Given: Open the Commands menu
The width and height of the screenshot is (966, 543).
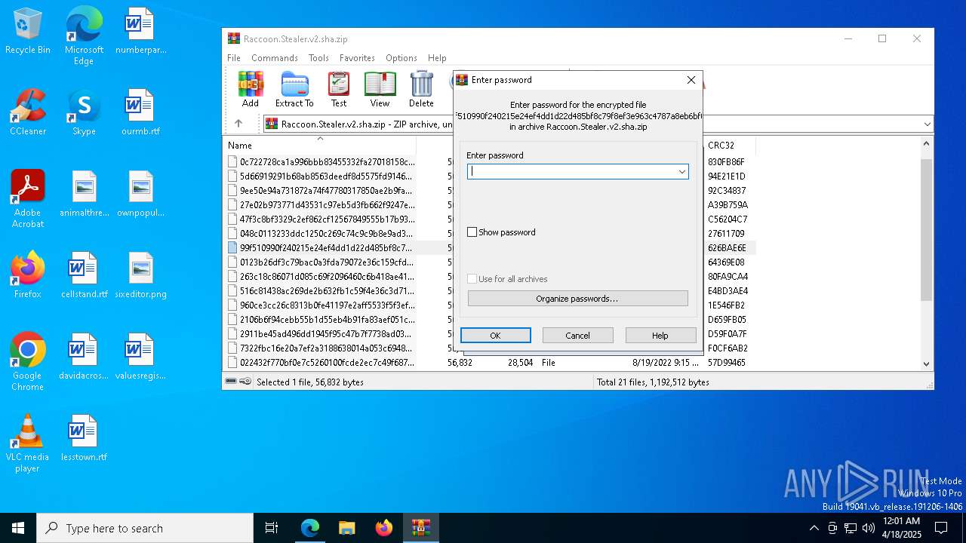Looking at the screenshot, I should [275, 58].
